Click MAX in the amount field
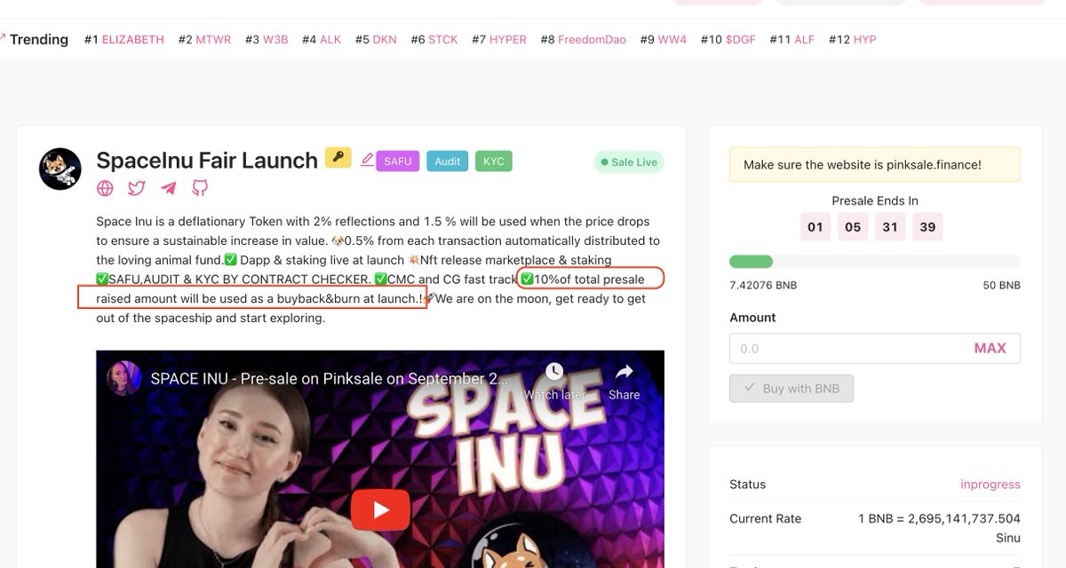1066x568 pixels. (990, 349)
